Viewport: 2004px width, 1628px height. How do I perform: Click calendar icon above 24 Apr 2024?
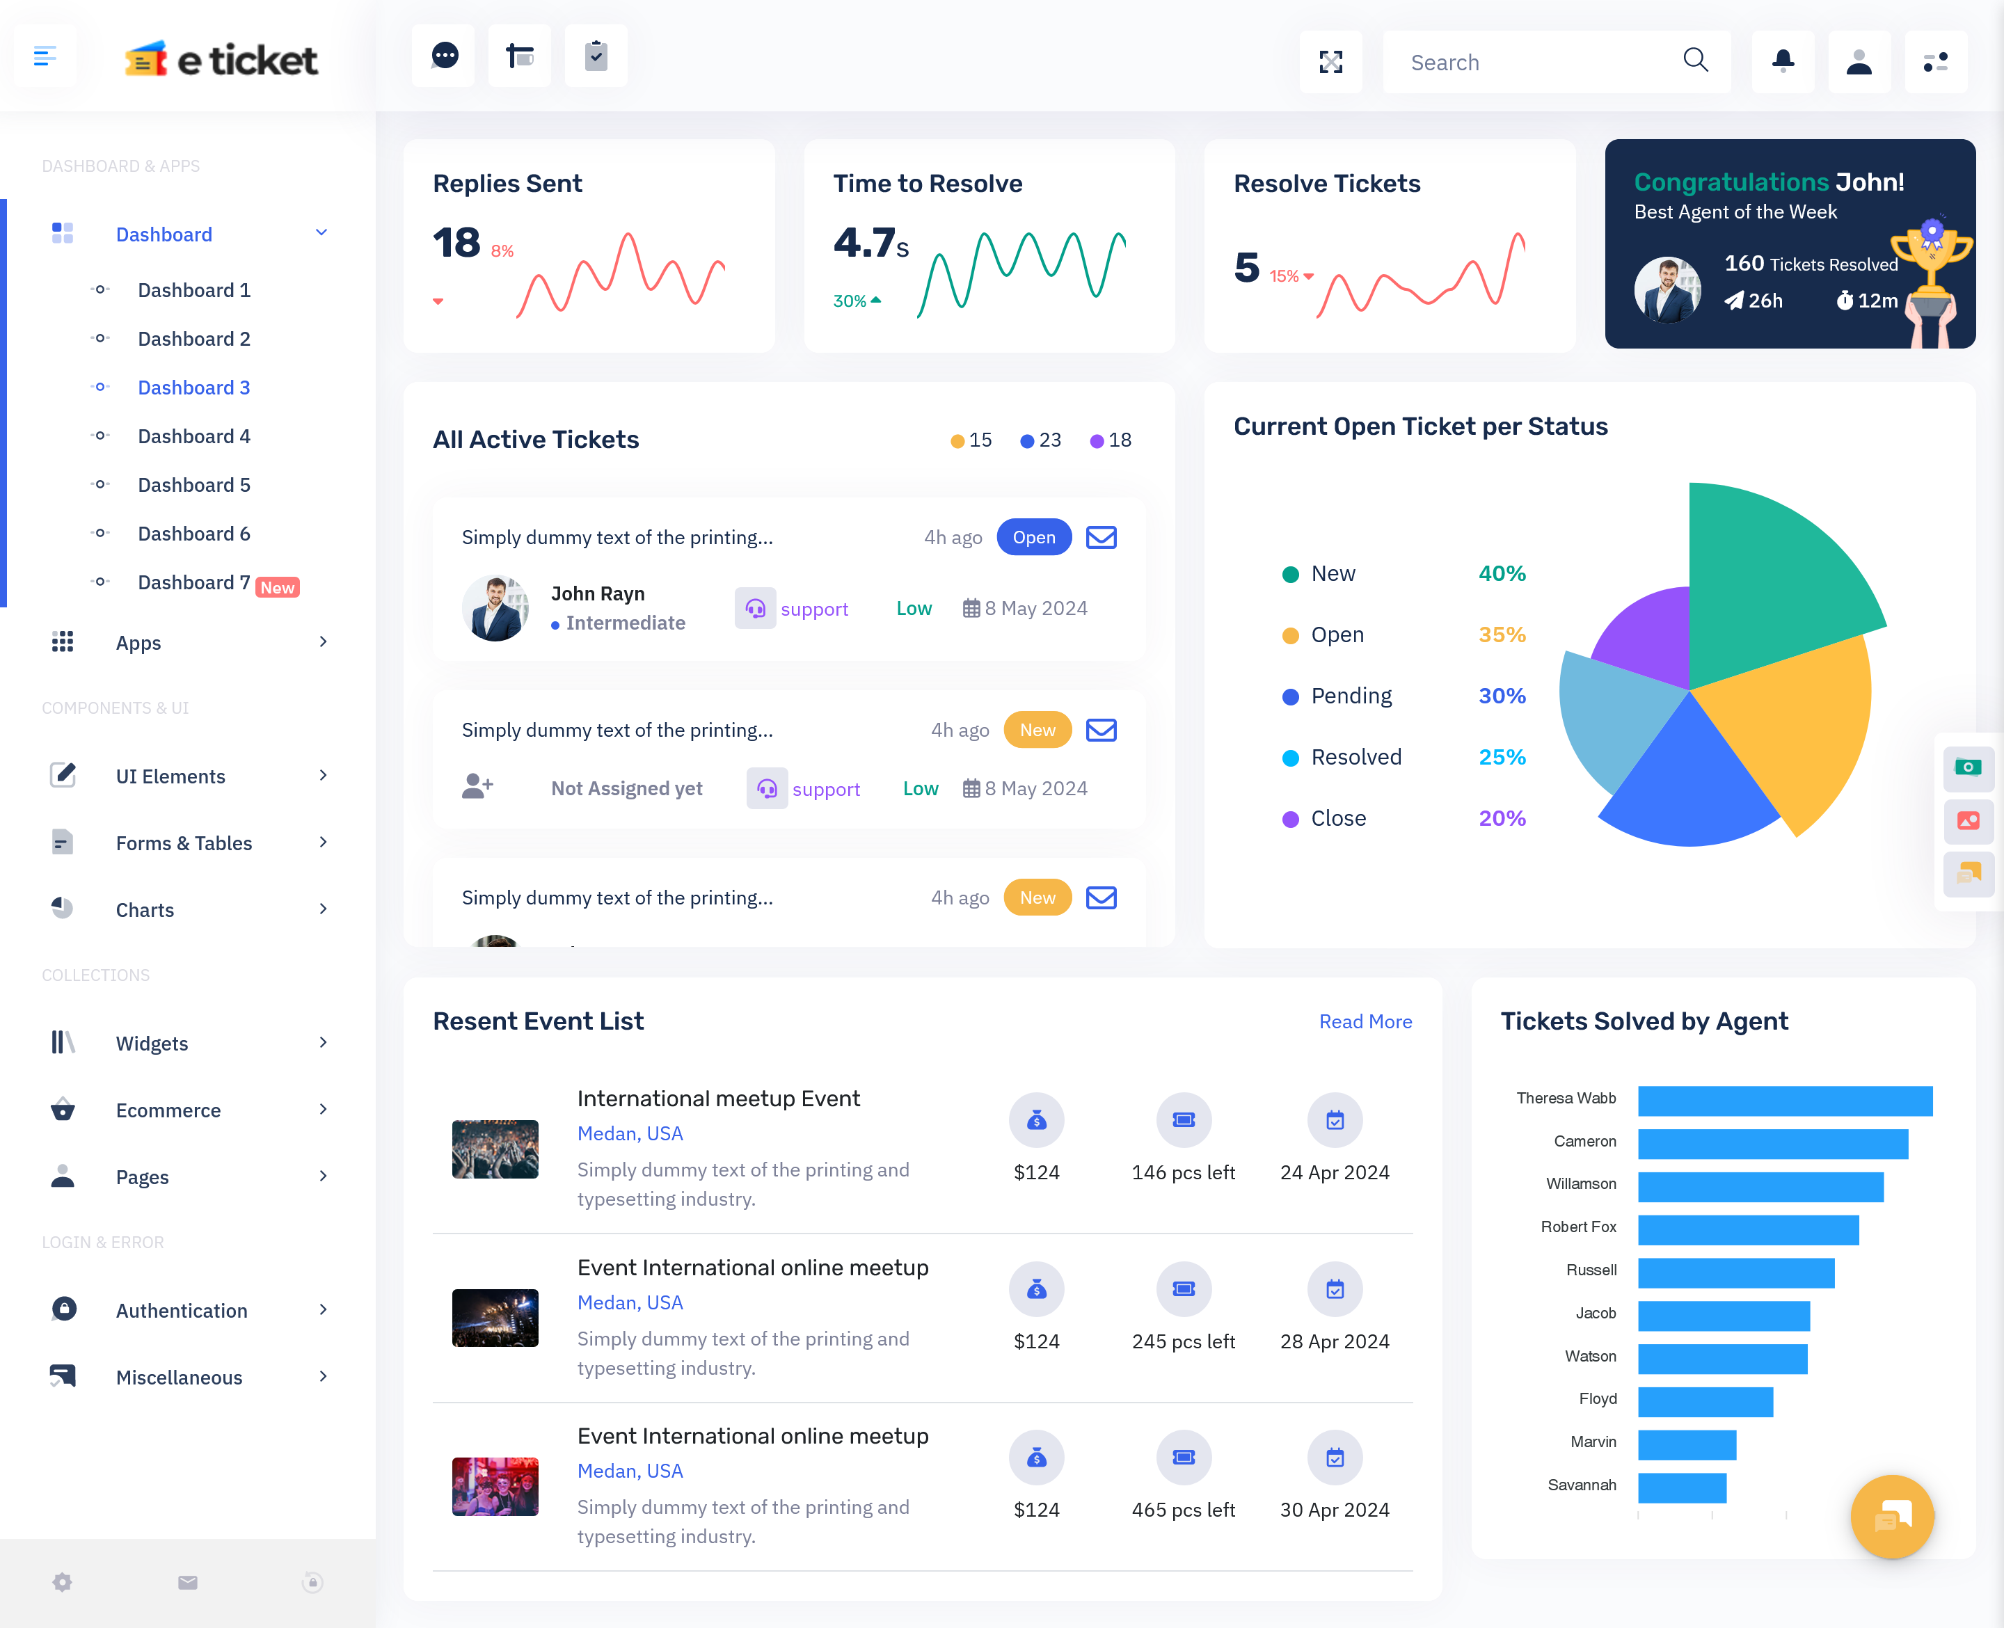pos(1335,1119)
